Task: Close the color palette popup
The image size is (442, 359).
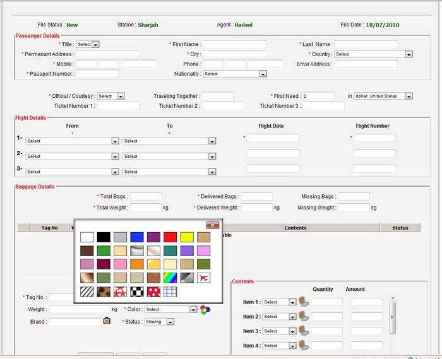Action: tap(213, 225)
